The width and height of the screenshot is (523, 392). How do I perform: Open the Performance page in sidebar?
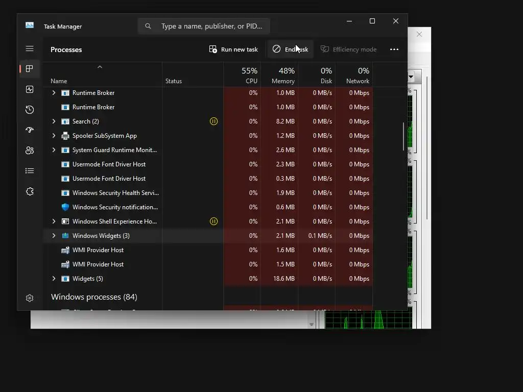[x=30, y=89]
